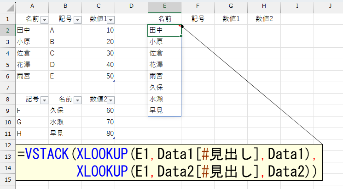Select column E header
Viewport: 343px width, 189px height.
[164, 6]
